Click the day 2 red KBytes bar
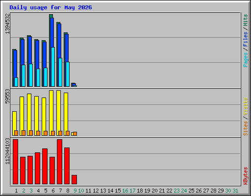The image size is (251, 196). tap(23, 171)
